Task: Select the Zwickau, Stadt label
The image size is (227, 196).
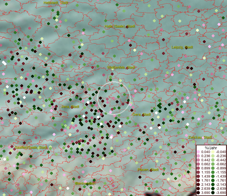Action: 200,138
